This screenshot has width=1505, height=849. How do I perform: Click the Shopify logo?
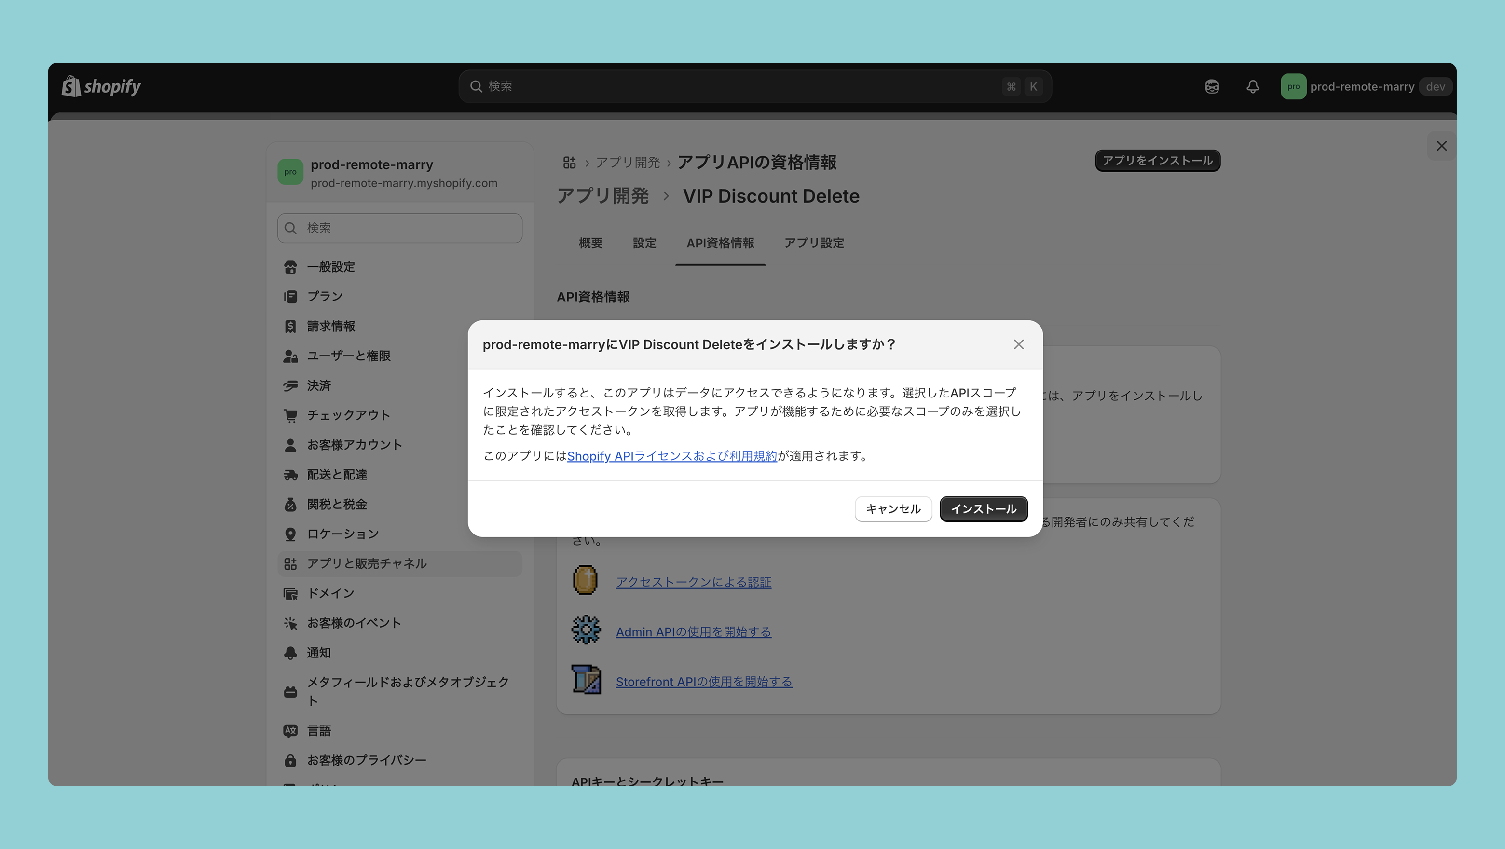click(x=102, y=86)
